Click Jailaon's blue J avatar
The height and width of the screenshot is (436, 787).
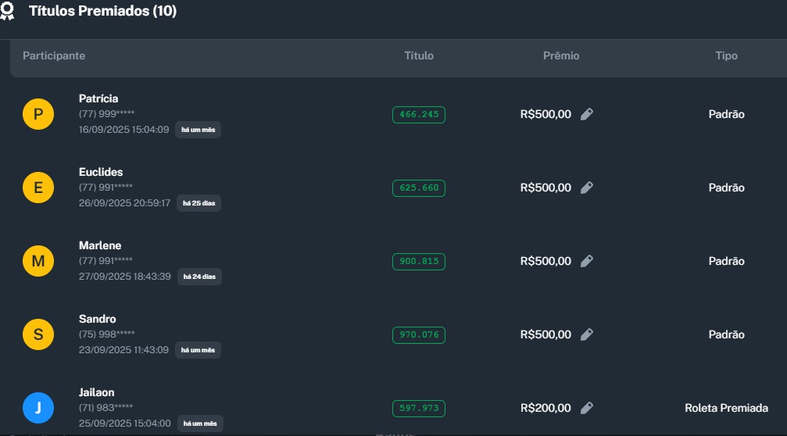pyautogui.click(x=38, y=408)
